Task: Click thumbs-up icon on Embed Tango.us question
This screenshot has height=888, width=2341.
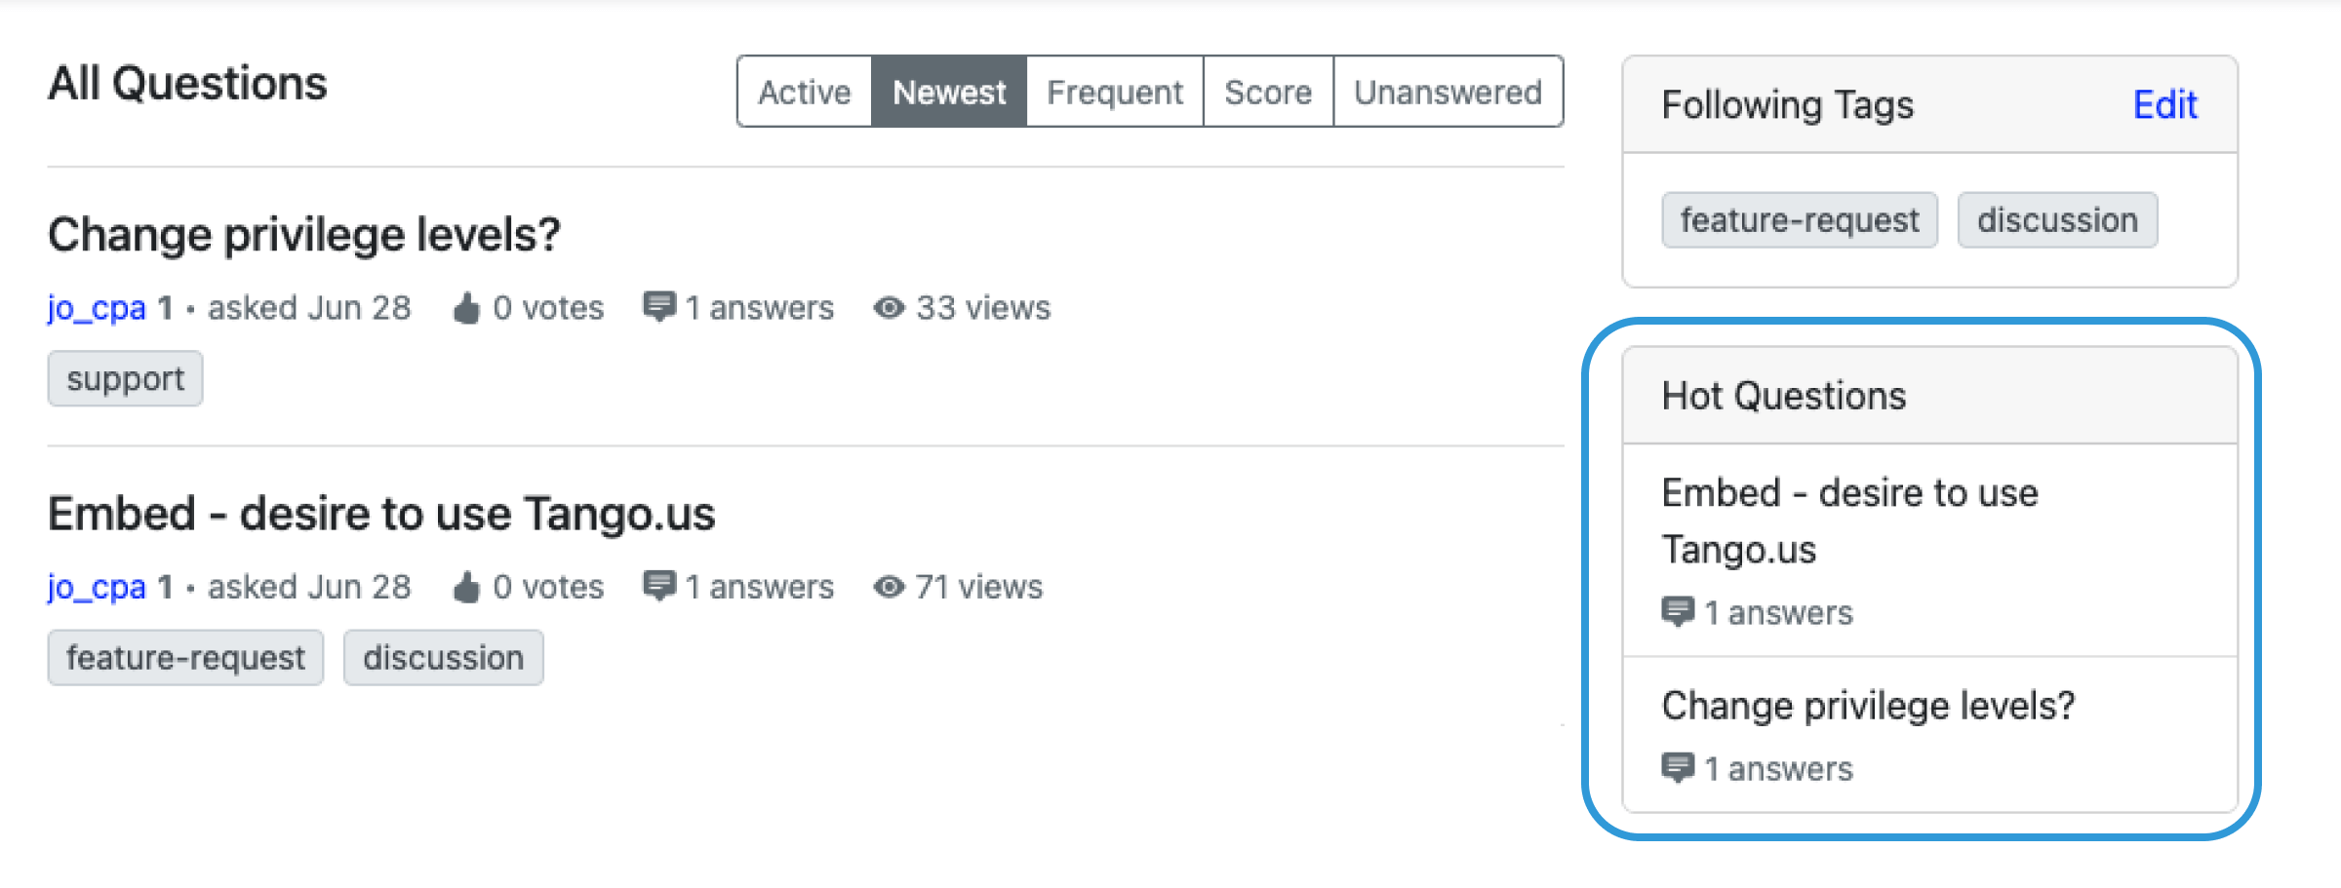Action: 467,587
